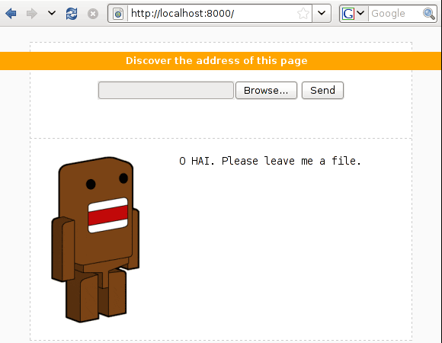Go back using the blue back arrow
Image resolution: width=442 pixels, height=343 pixels.
pyautogui.click(x=11, y=13)
